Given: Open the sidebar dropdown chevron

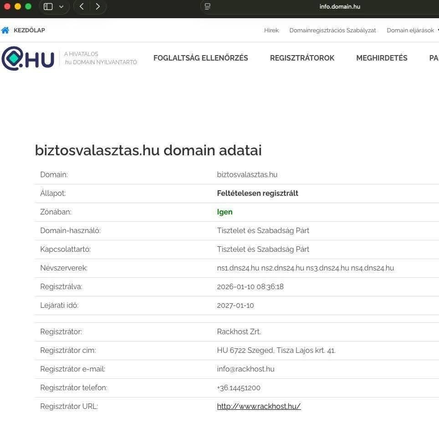Looking at the screenshot, I should 61,6.
